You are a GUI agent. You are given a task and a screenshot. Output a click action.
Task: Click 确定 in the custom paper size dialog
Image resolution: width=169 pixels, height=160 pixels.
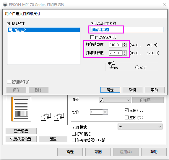tap(110, 90)
